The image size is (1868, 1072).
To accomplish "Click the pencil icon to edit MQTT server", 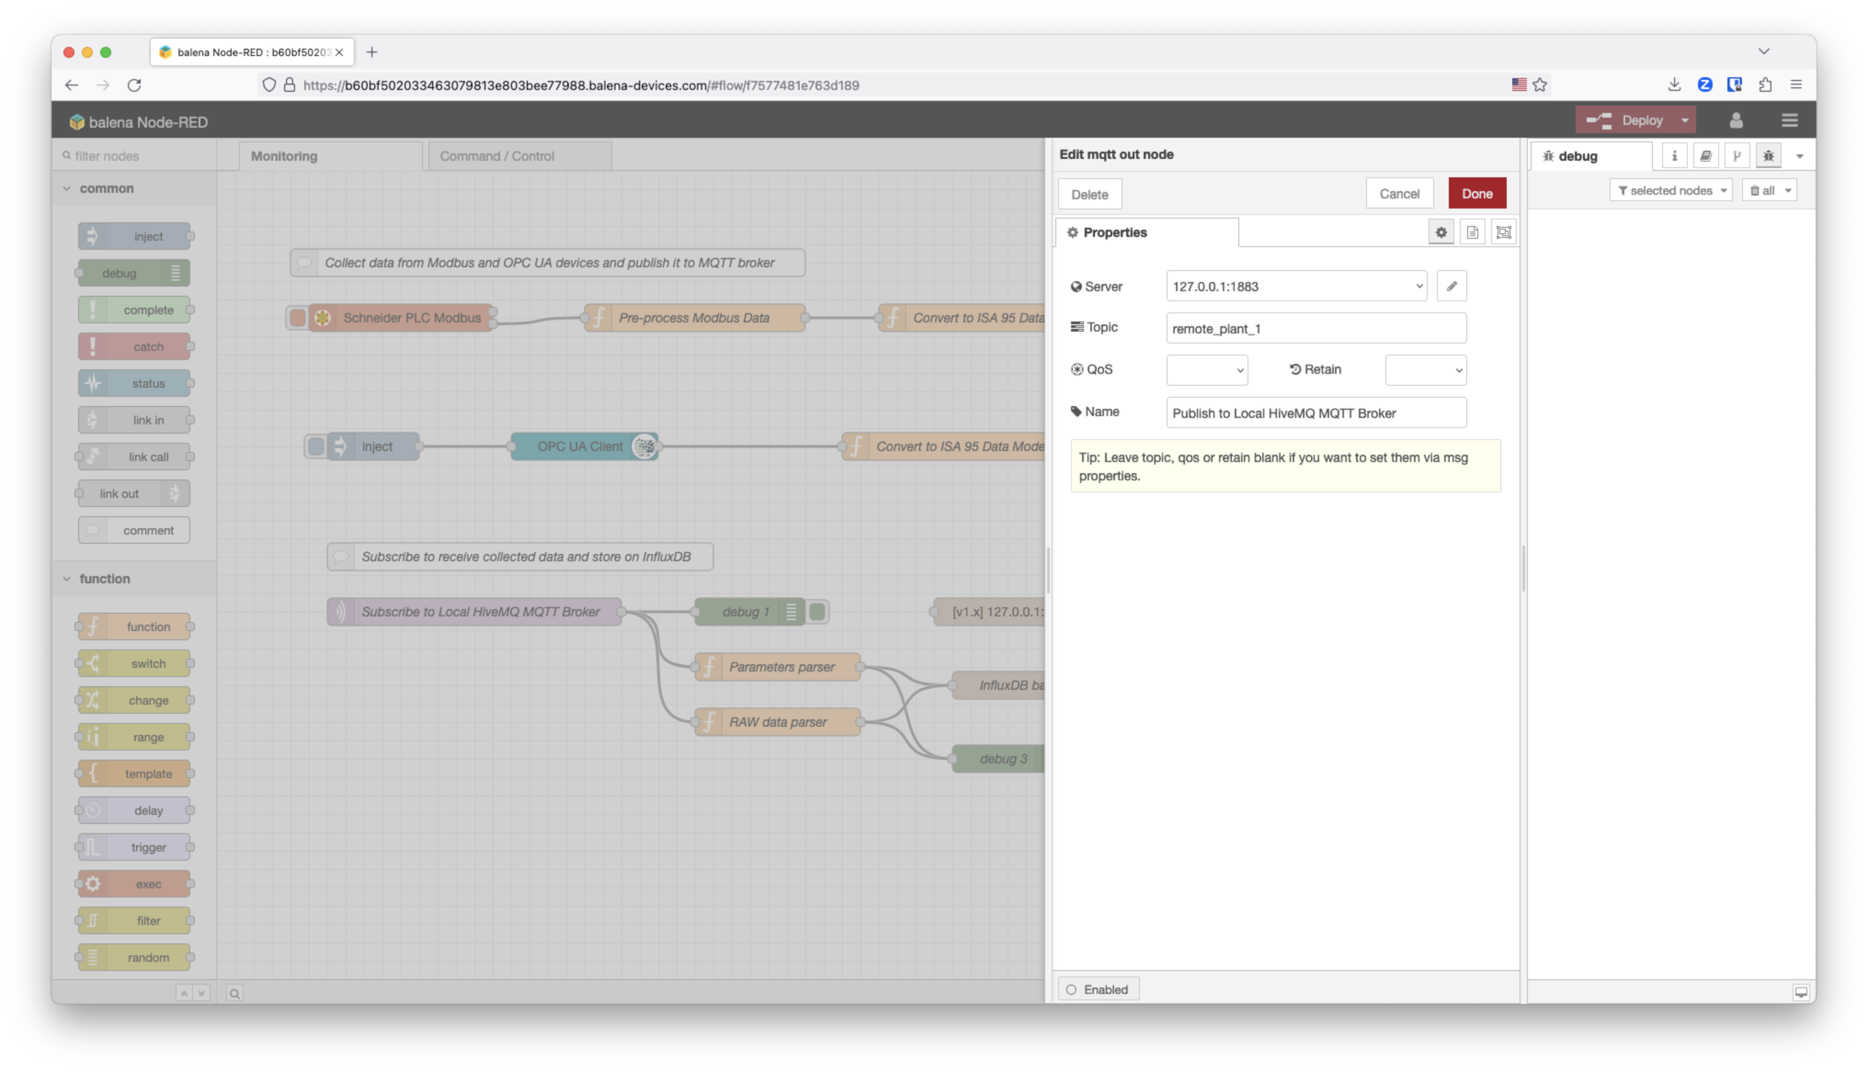I will (x=1451, y=286).
